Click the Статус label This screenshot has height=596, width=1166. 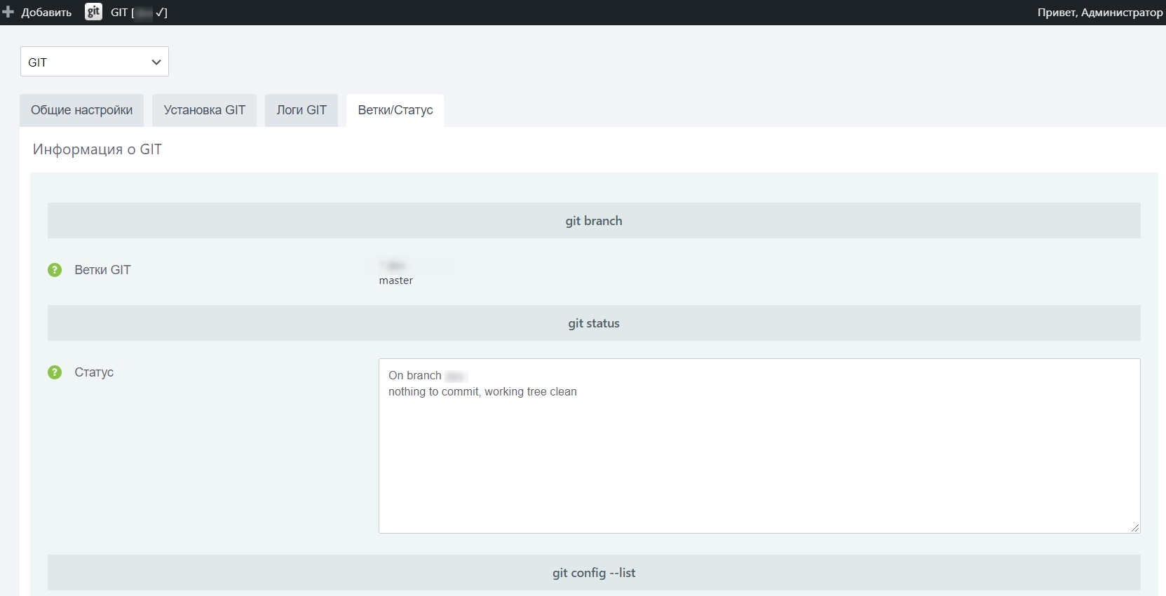click(94, 372)
